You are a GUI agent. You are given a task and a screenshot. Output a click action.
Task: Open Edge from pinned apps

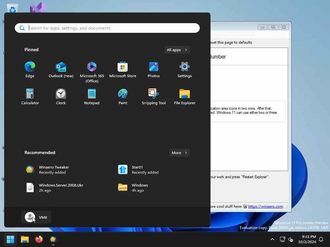coord(30,70)
